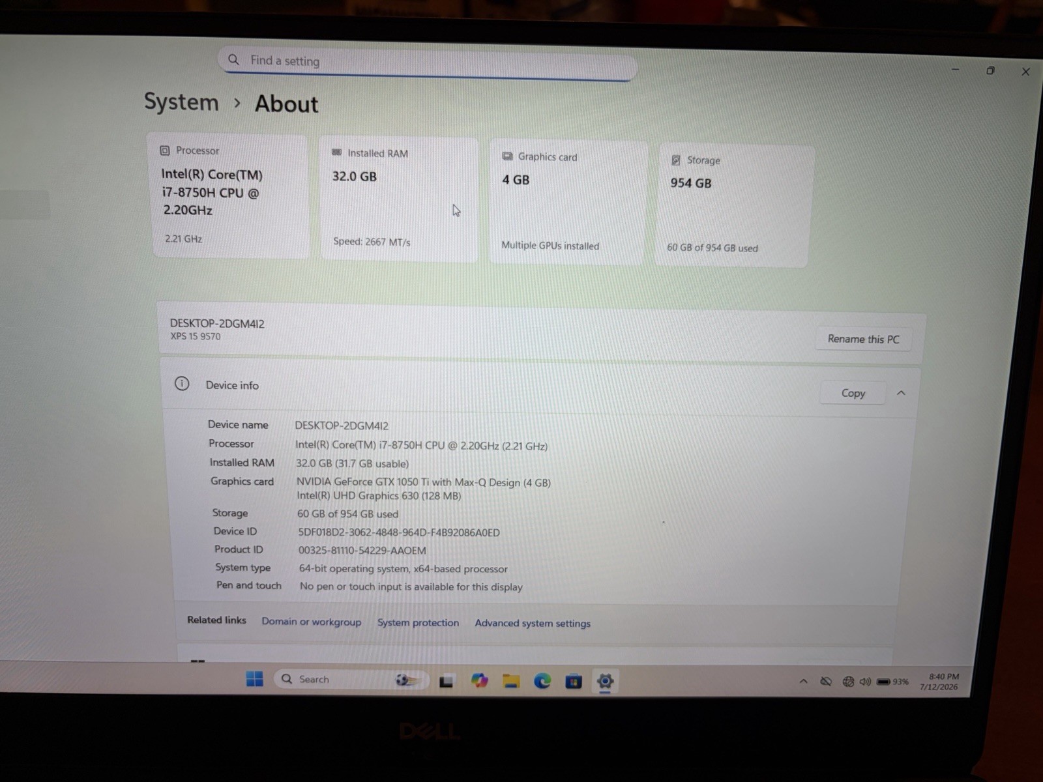Click the volume speaker icon
The image size is (1043, 782).
865,682
